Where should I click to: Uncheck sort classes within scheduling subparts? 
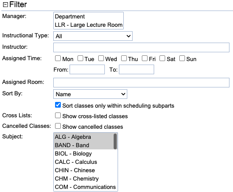click(58, 105)
